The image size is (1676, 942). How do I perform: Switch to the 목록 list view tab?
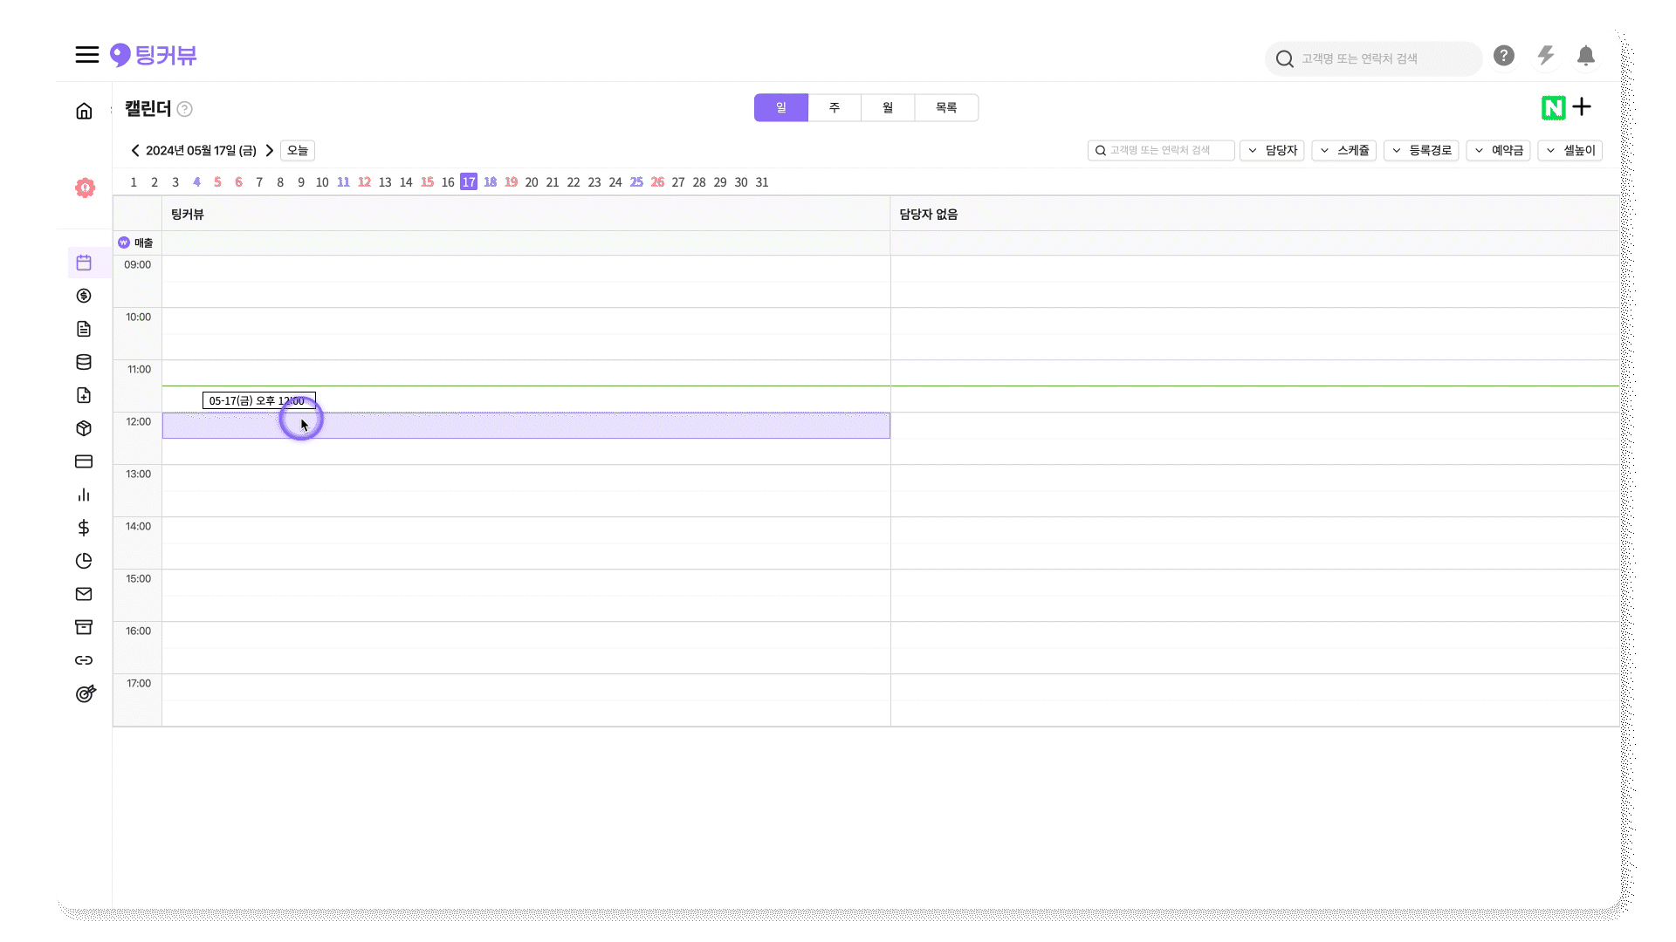(946, 108)
